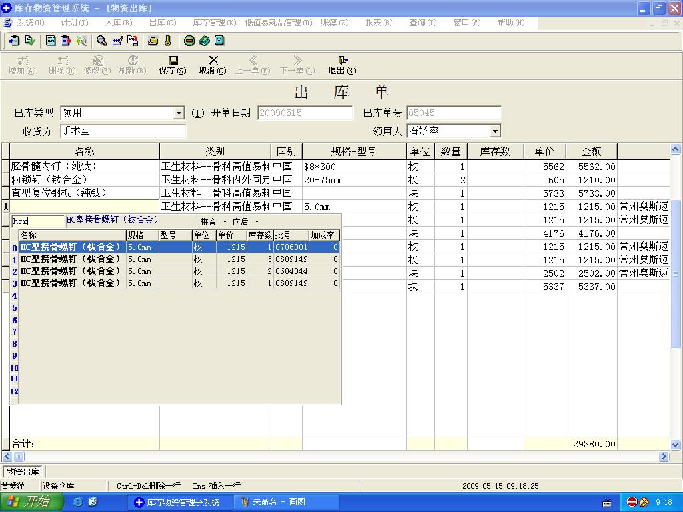
Task: Click the 直型复位钢板（纯钛） name cell
Action: click(85, 193)
